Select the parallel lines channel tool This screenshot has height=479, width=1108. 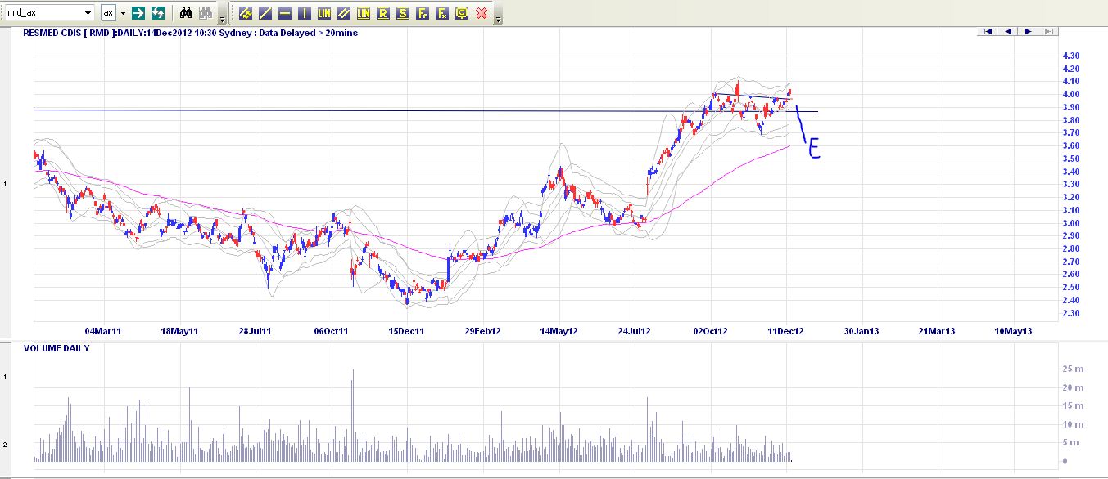point(344,13)
